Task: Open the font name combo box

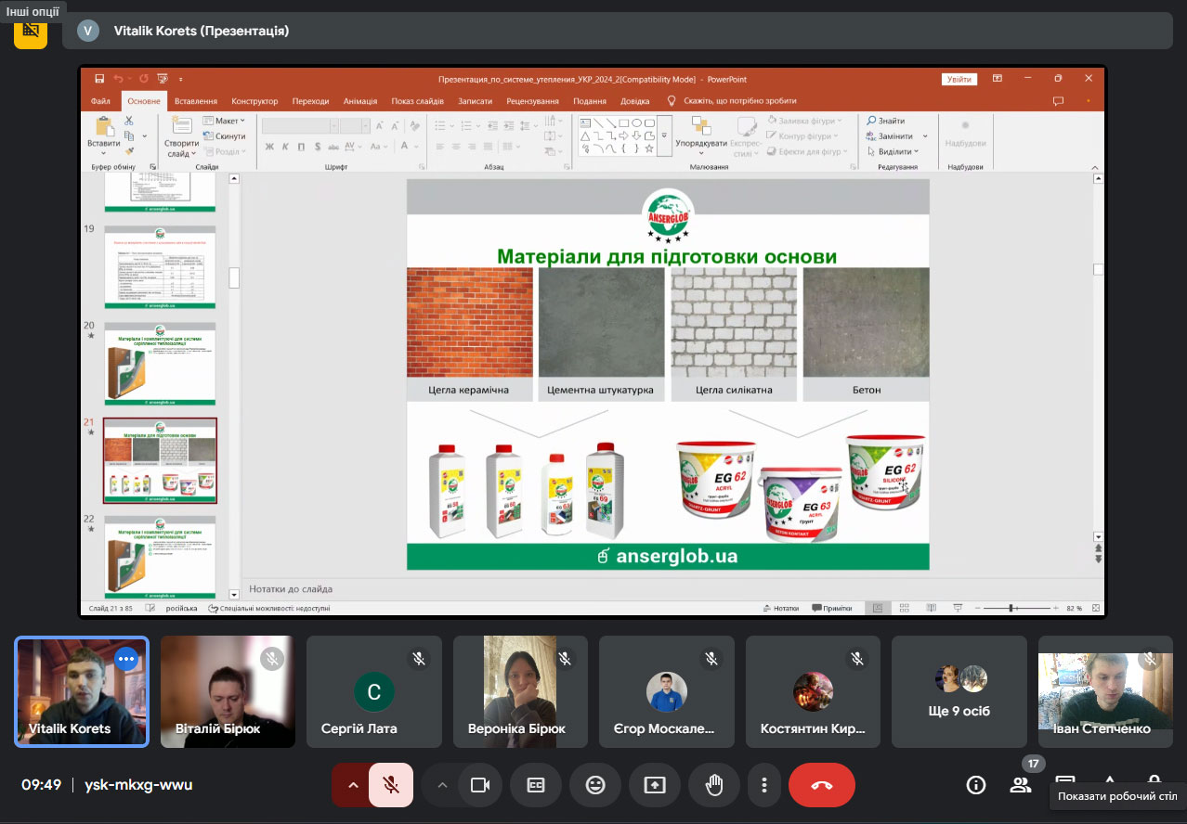Action: [299, 125]
